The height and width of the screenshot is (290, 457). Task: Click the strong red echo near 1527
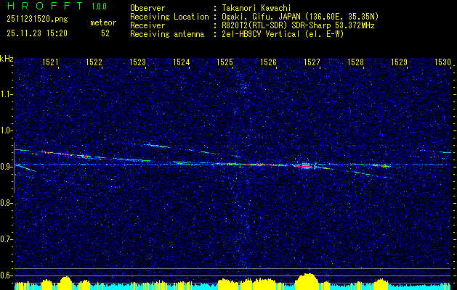(x=305, y=166)
